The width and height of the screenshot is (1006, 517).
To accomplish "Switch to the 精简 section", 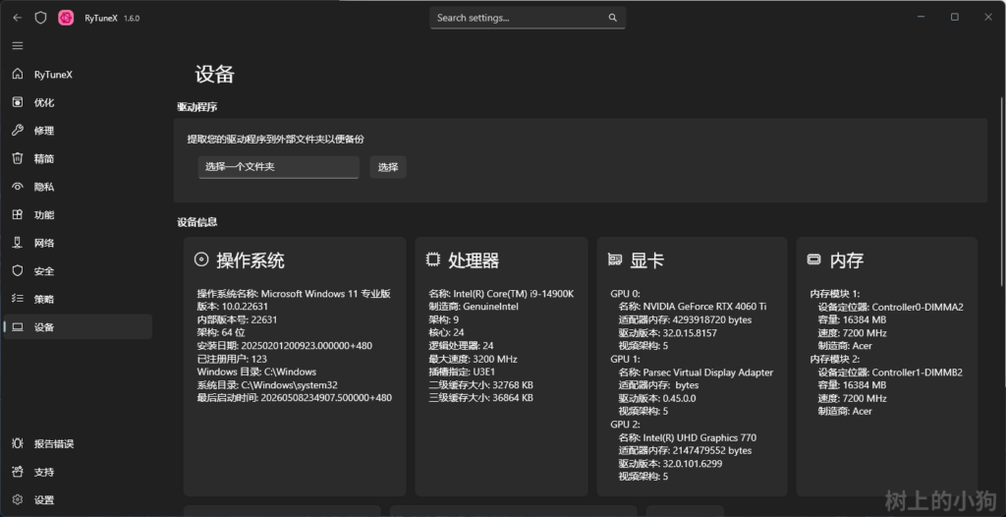I will (x=78, y=158).
